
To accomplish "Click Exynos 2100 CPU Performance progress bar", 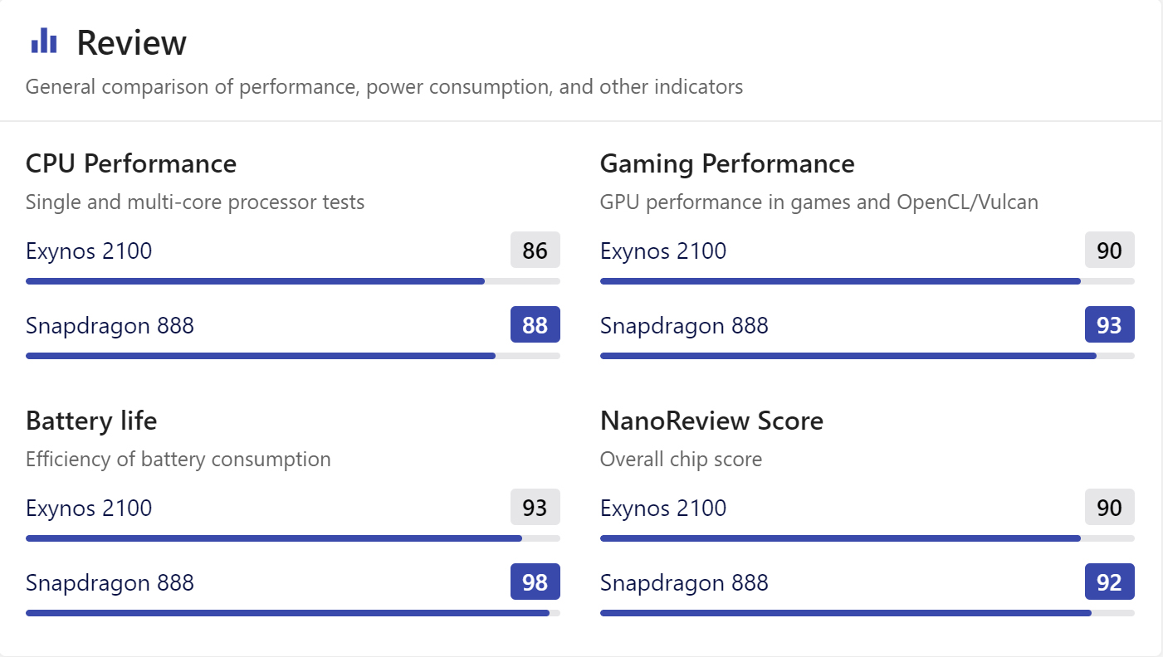I will (x=293, y=281).
